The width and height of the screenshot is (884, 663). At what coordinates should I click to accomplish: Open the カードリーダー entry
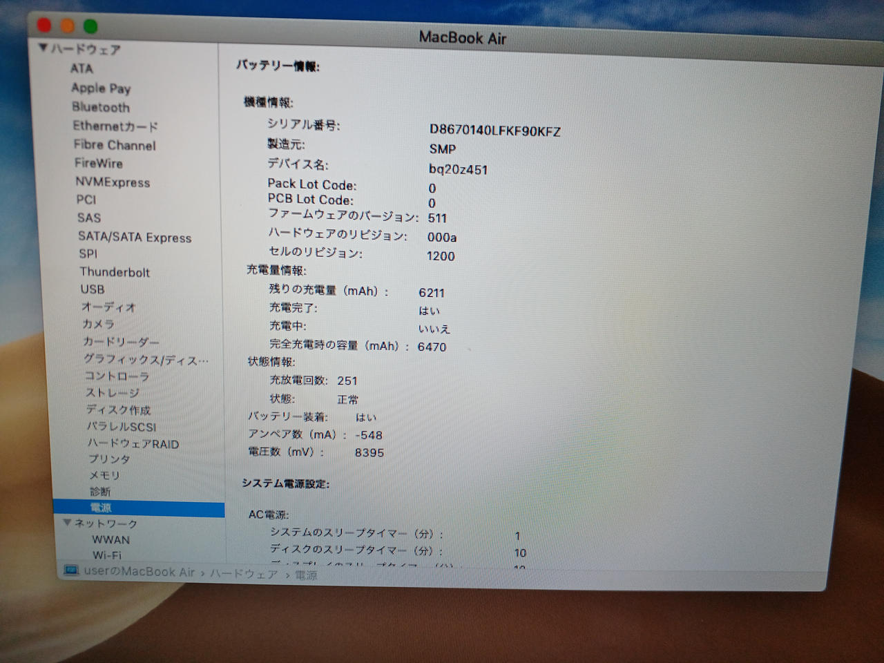121,342
